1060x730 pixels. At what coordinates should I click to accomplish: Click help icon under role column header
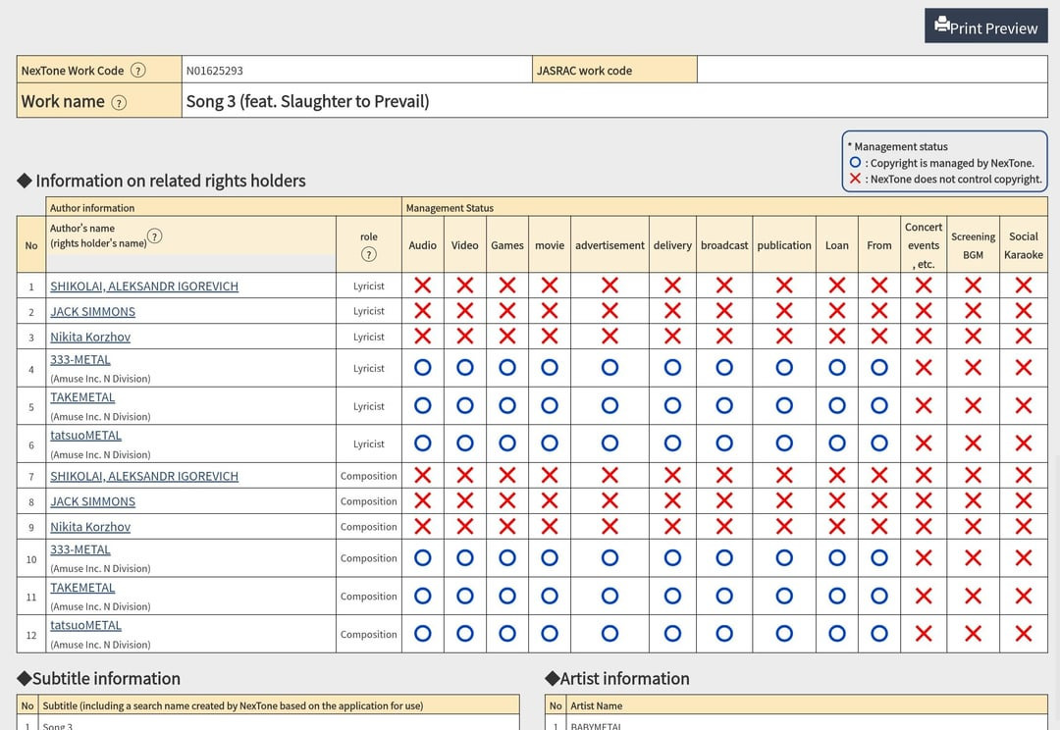(x=369, y=254)
